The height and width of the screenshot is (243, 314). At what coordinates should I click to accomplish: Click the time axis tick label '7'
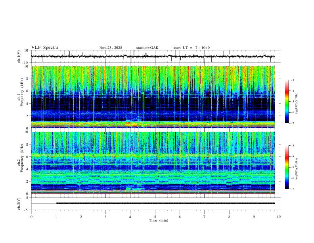tap(205, 217)
